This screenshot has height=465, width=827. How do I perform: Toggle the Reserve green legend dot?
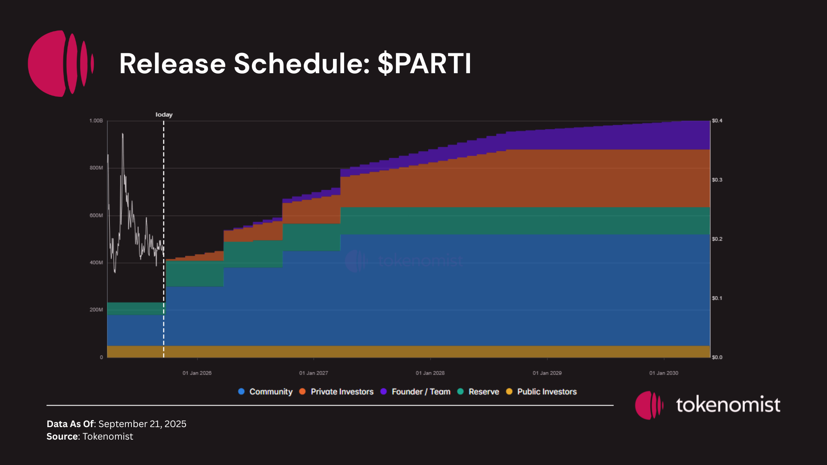(460, 391)
